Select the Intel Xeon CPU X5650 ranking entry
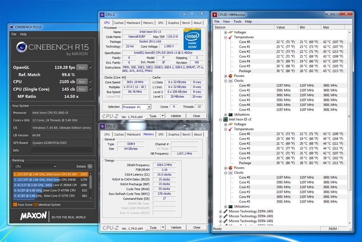Image resolution: width=362 pixels, height=242 pixels. [51, 179]
